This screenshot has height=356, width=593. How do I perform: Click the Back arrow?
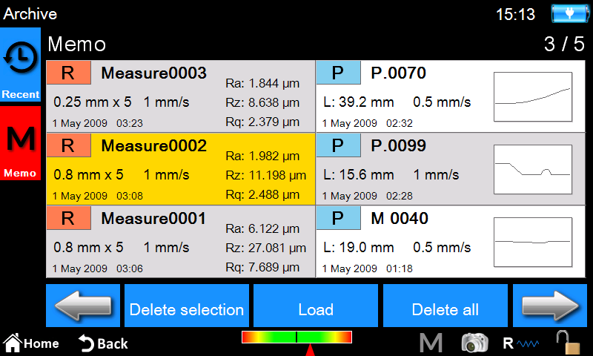point(103,343)
